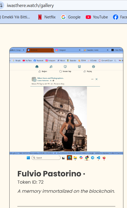127x208 pixels.
Task: Click the Beğen like button
Action: (x=43, y=71)
